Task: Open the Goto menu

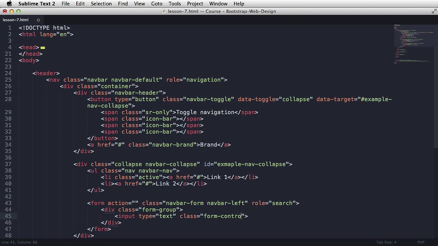Action: pyautogui.click(x=157, y=4)
